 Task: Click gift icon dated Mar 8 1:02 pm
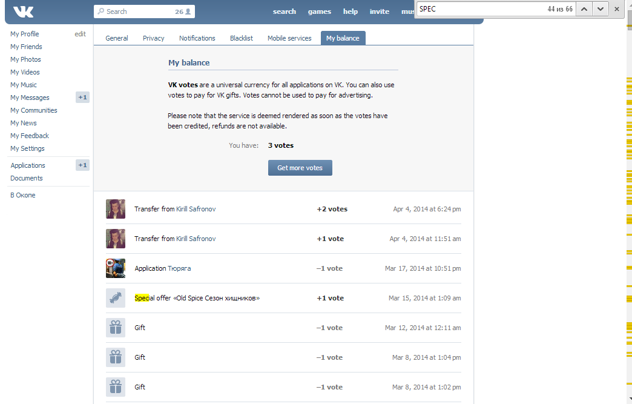tap(116, 387)
